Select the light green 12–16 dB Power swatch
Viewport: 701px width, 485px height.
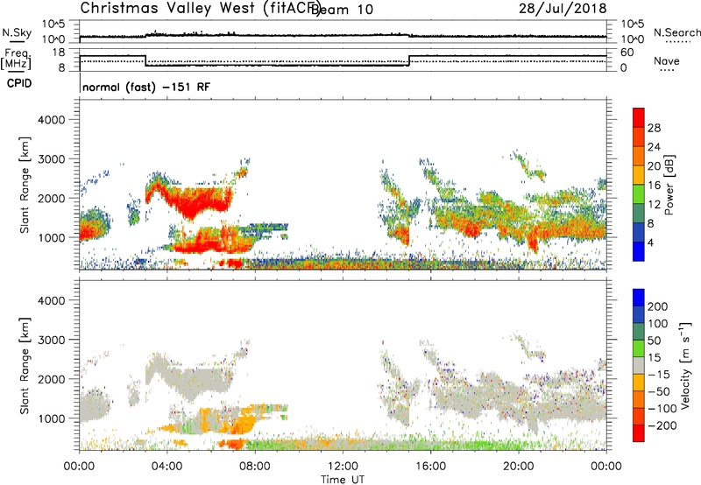639,194
